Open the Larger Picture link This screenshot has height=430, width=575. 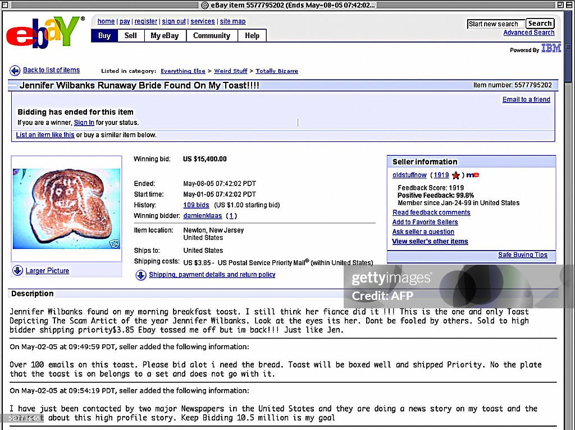[x=47, y=271]
